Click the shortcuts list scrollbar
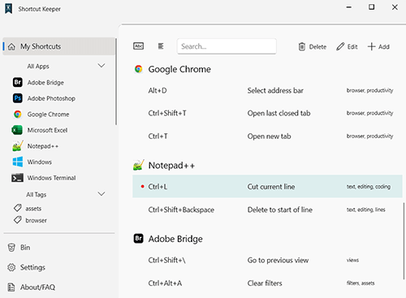The height and width of the screenshot is (298, 406). pyautogui.click(x=404, y=241)
